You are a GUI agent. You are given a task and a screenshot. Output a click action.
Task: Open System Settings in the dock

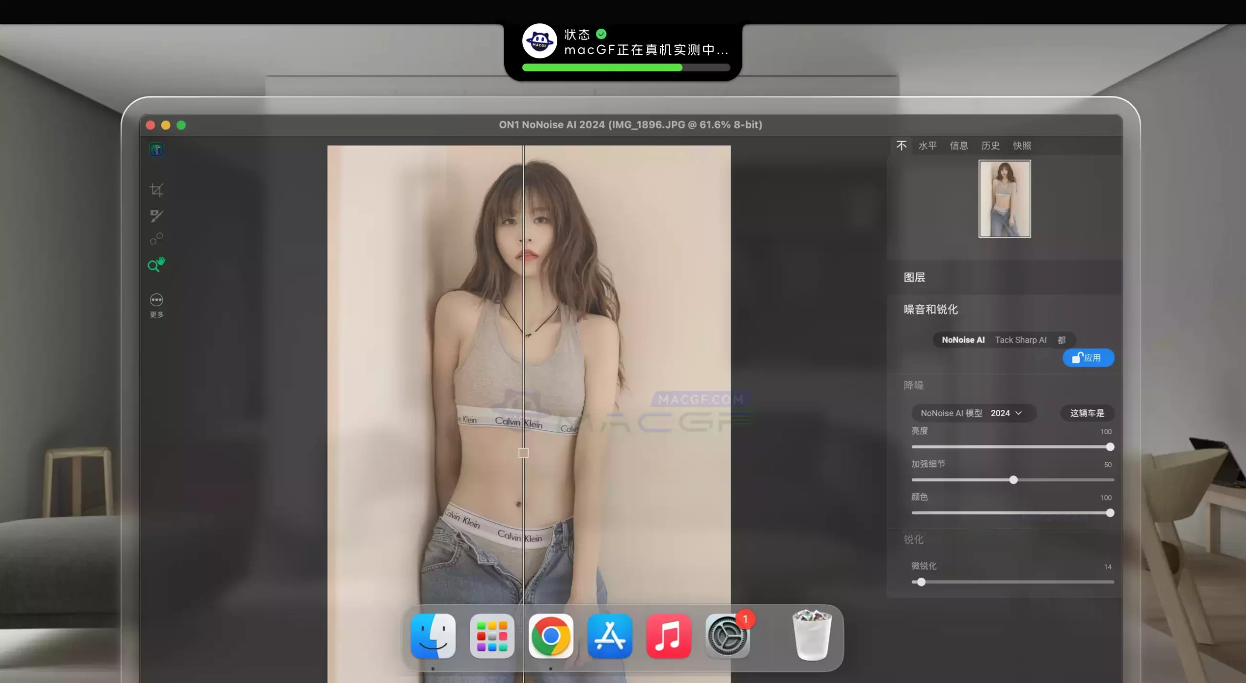tap(727, 636)
